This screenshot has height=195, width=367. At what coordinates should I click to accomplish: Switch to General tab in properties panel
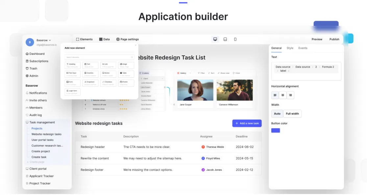pyautogui.click(x=276, y=48)
